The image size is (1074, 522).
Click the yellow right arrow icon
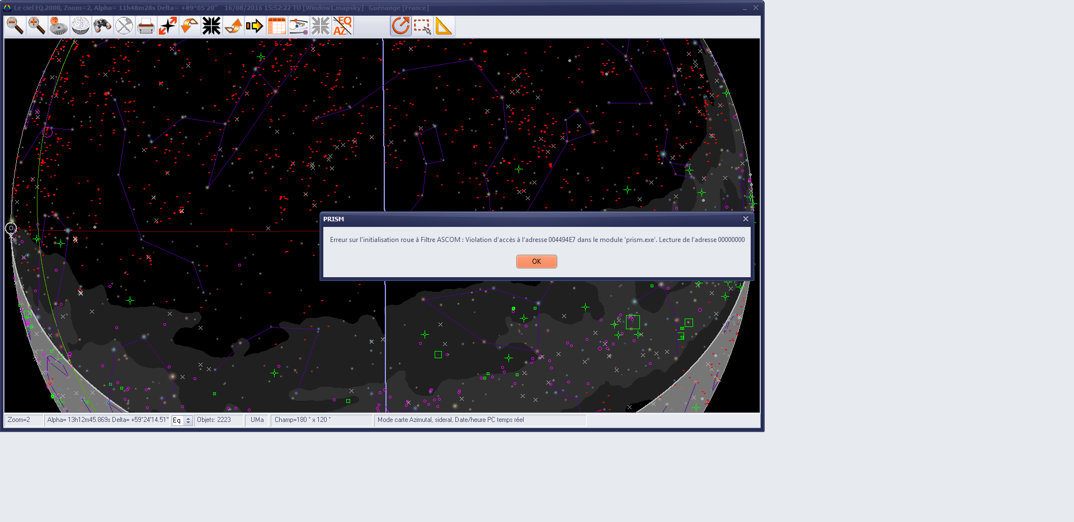(255, 26)
